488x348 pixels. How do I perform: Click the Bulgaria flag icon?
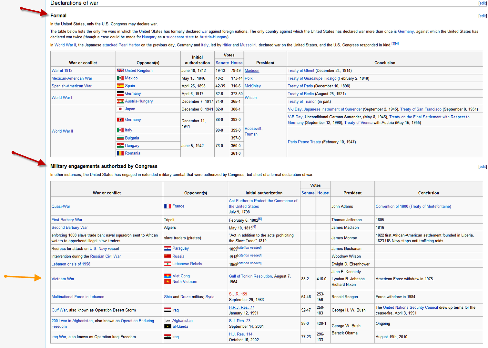pos(120,138)
